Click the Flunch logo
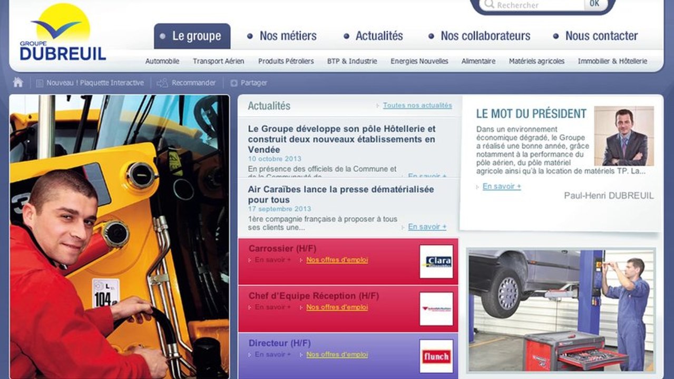The image size is (674, 379). point(436,356)
